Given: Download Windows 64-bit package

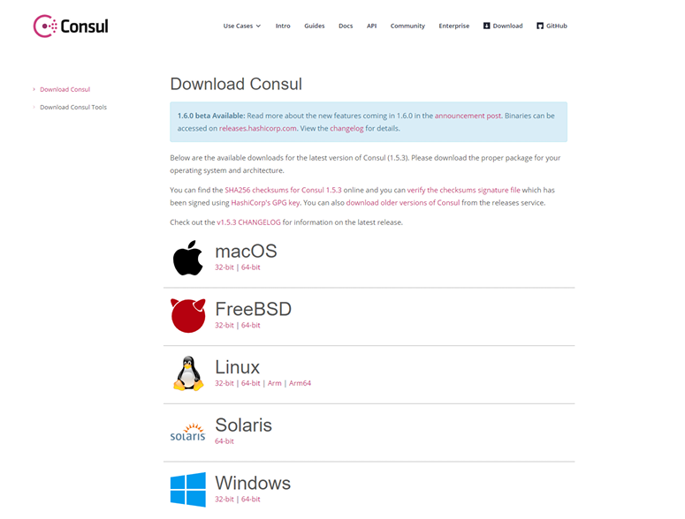Looking at the screenshot, I should point(251,500).
